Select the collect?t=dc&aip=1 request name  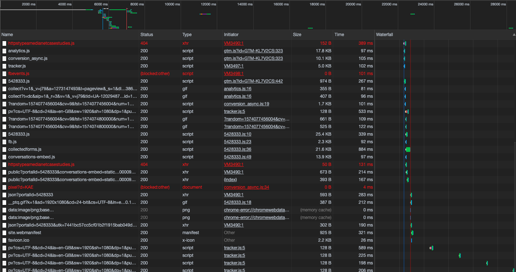73,96
